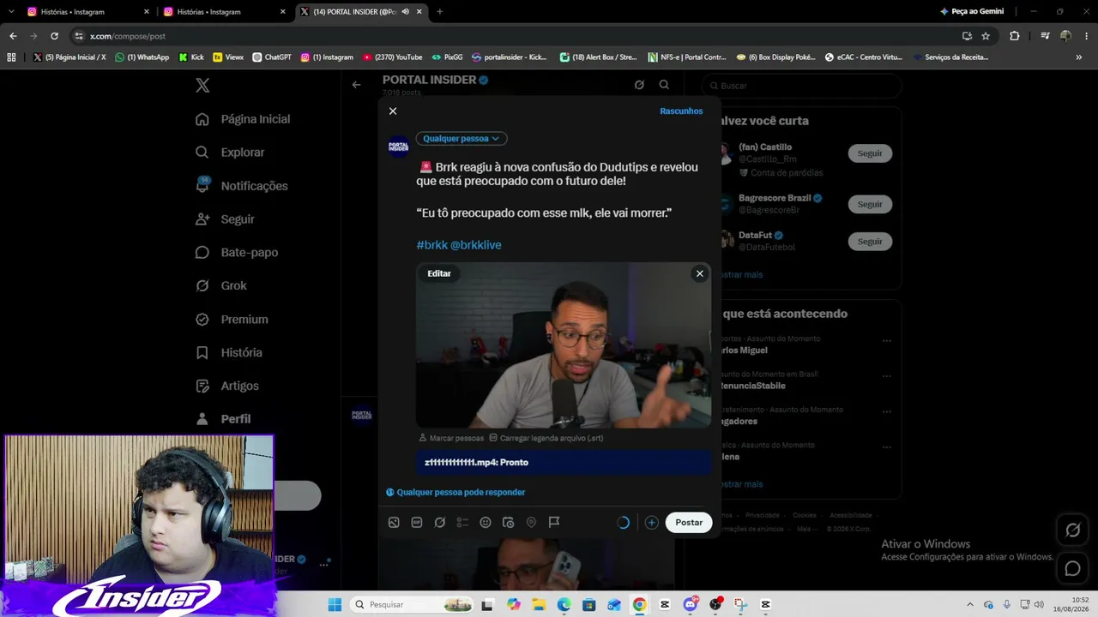Click the flag content disclosure icon
This screenshot has width=1098, height=617.
tap(554, 523)
